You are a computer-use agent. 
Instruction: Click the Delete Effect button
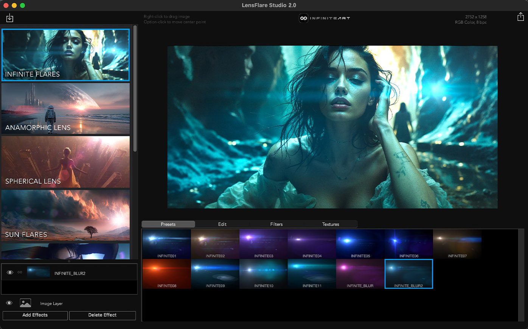tap(102, 315)
